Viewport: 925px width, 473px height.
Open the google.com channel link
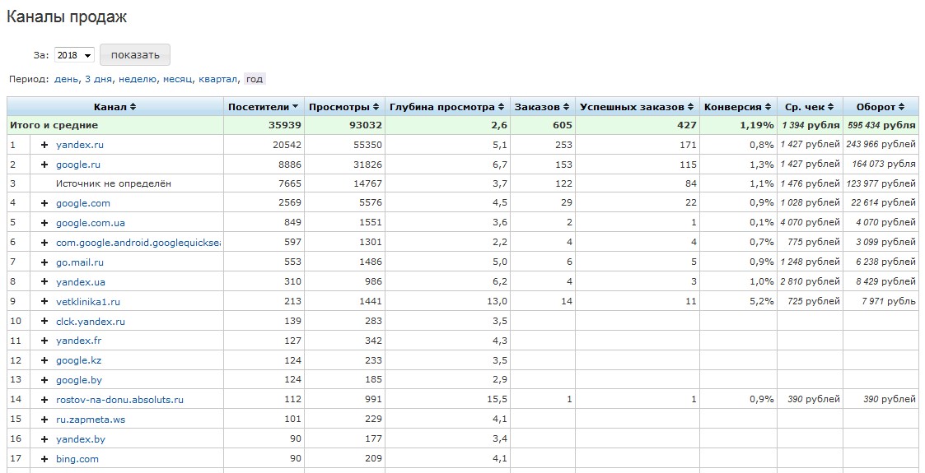coord(82,203)
